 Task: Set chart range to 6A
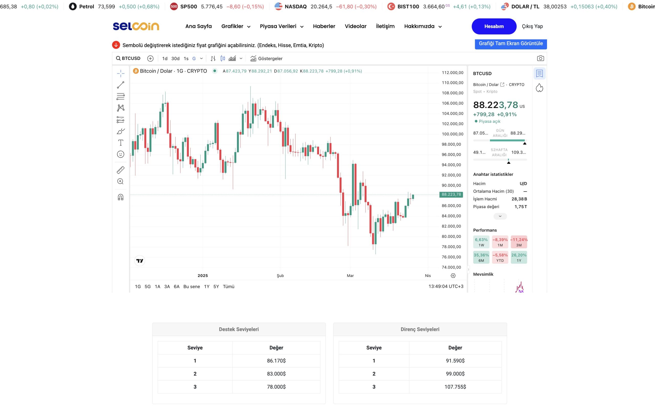(177, 286)
